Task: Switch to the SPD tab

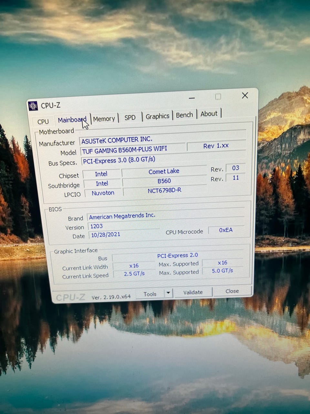Action: point(130,117)
